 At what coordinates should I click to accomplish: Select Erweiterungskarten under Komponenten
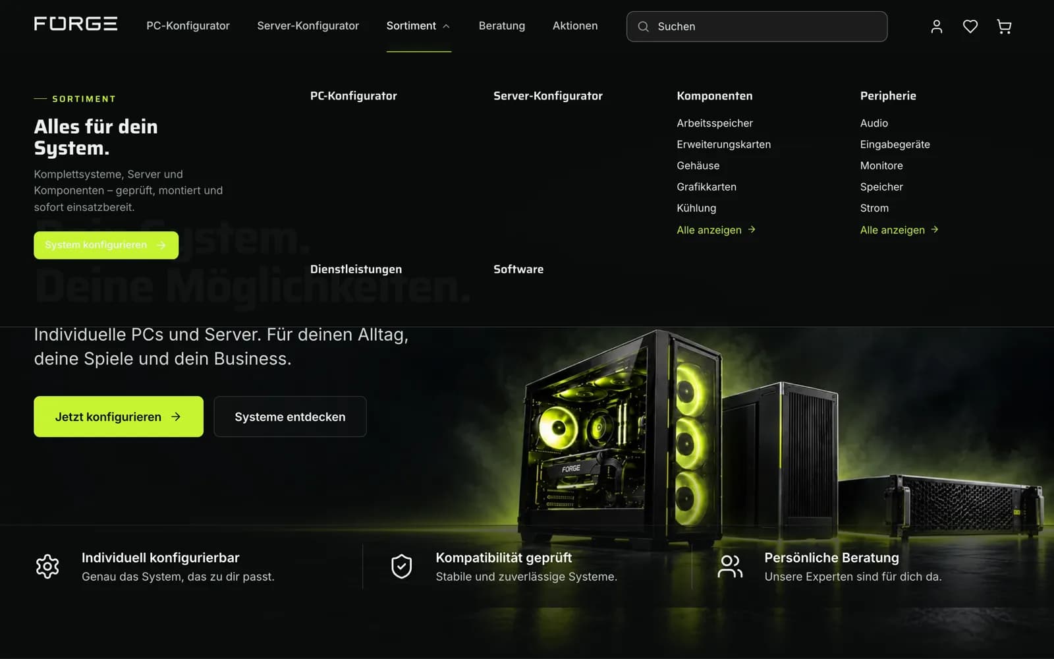coord(723,144)
